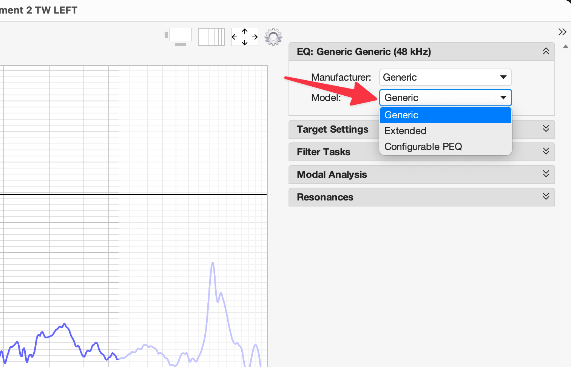The image size is (571, 367).
Task: Collapse the side panel using double-right arrows
Action: [x=562, y=32]
